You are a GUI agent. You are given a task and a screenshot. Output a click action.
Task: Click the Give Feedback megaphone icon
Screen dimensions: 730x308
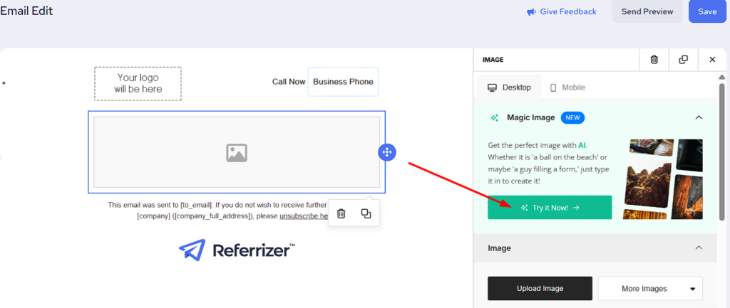click(x=531, y=12)
